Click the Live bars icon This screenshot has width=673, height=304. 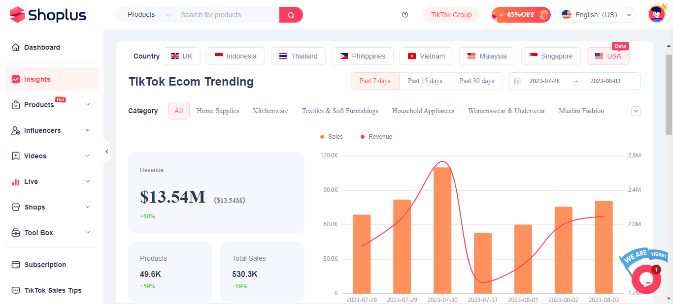16,182
